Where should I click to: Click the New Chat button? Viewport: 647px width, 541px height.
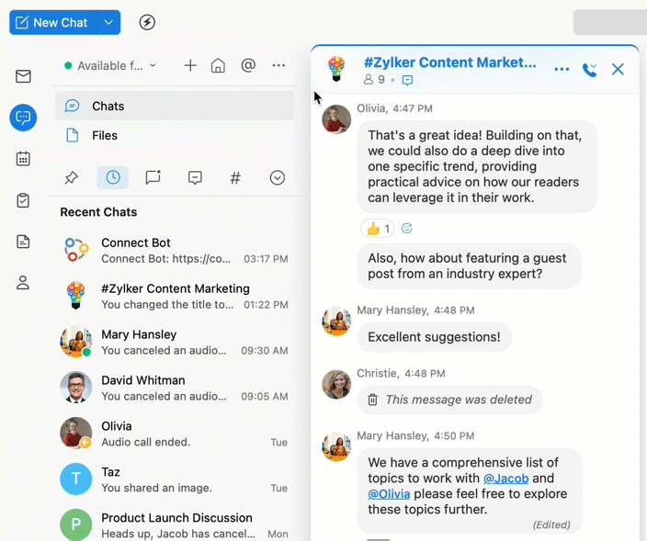52,22
